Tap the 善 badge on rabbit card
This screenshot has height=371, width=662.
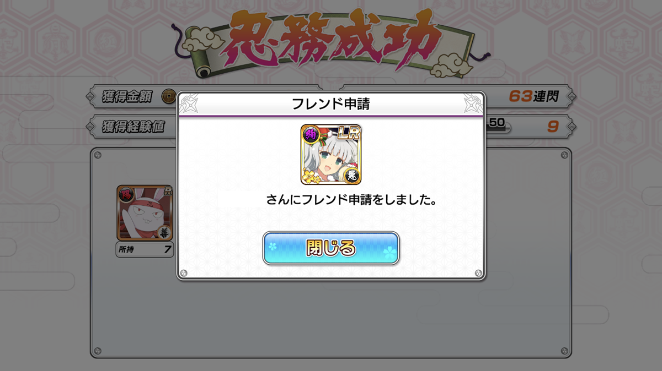(164, 232)
